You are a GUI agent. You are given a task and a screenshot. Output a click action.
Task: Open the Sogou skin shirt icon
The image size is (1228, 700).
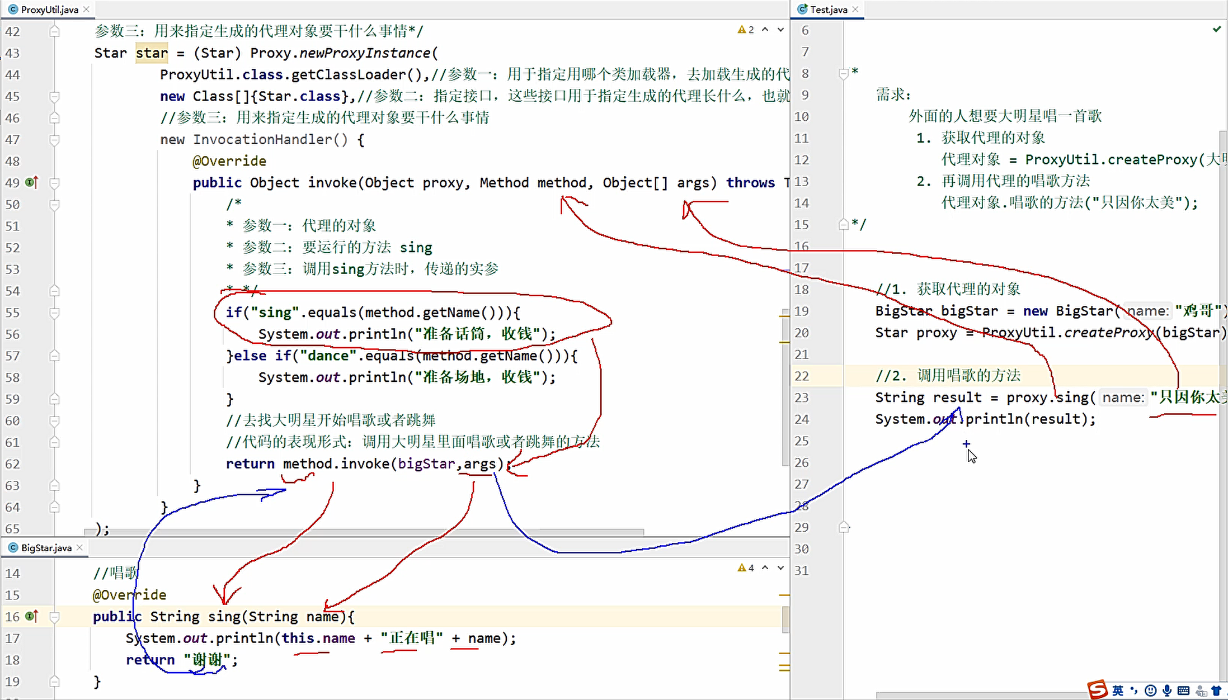click(x=1216, y=691)
